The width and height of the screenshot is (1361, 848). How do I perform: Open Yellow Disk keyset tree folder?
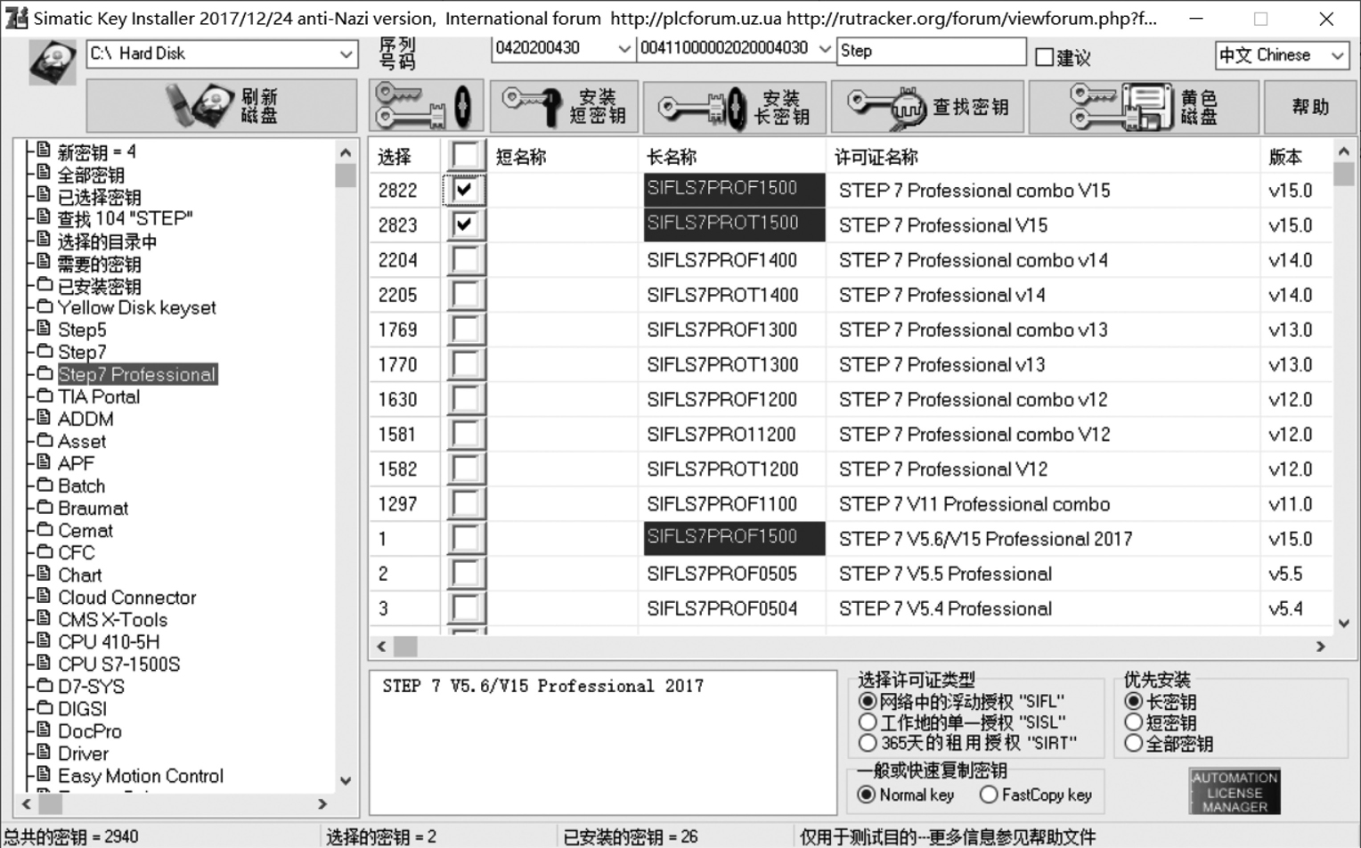(136, 308)
